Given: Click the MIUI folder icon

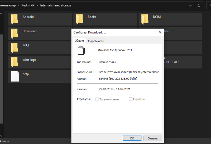Looking at the screenshot, I should click(15, 48).
